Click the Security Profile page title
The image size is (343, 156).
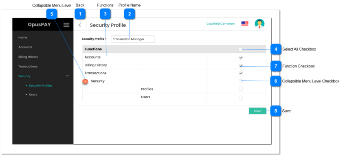click(x=108, y=25)
